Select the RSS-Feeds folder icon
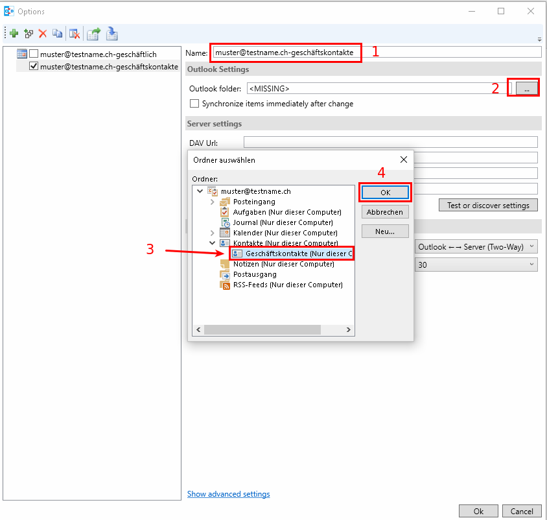The height and width of the screenshot is (520, 547). click(x=225, y=285)
